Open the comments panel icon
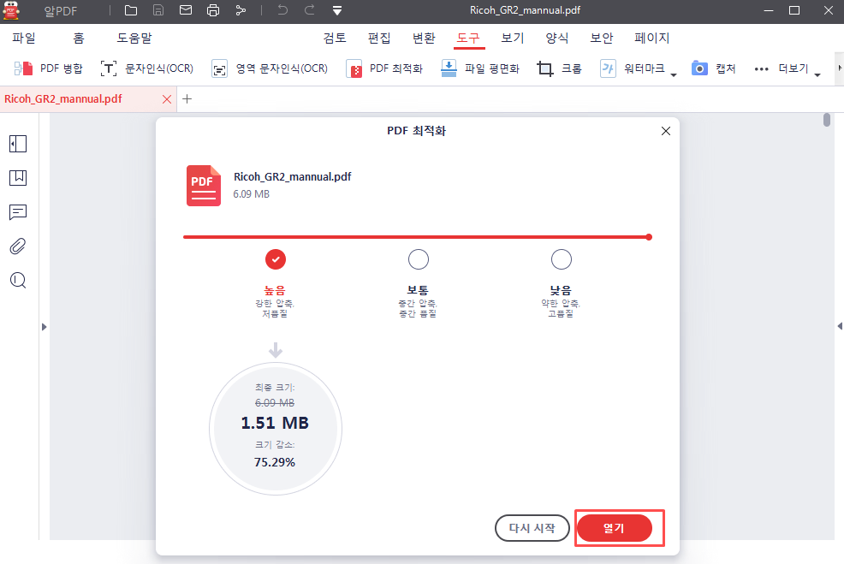 coord(18,212)
